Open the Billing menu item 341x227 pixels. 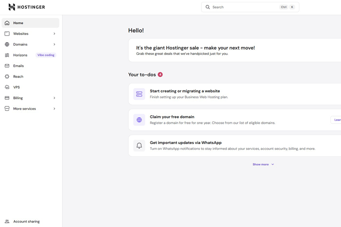[31, 98]
